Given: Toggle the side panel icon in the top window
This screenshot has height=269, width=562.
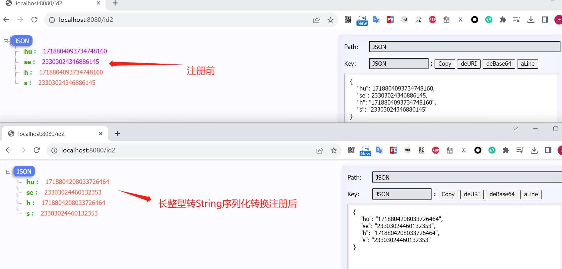Looking at the screenshot, I should point(545,20).
